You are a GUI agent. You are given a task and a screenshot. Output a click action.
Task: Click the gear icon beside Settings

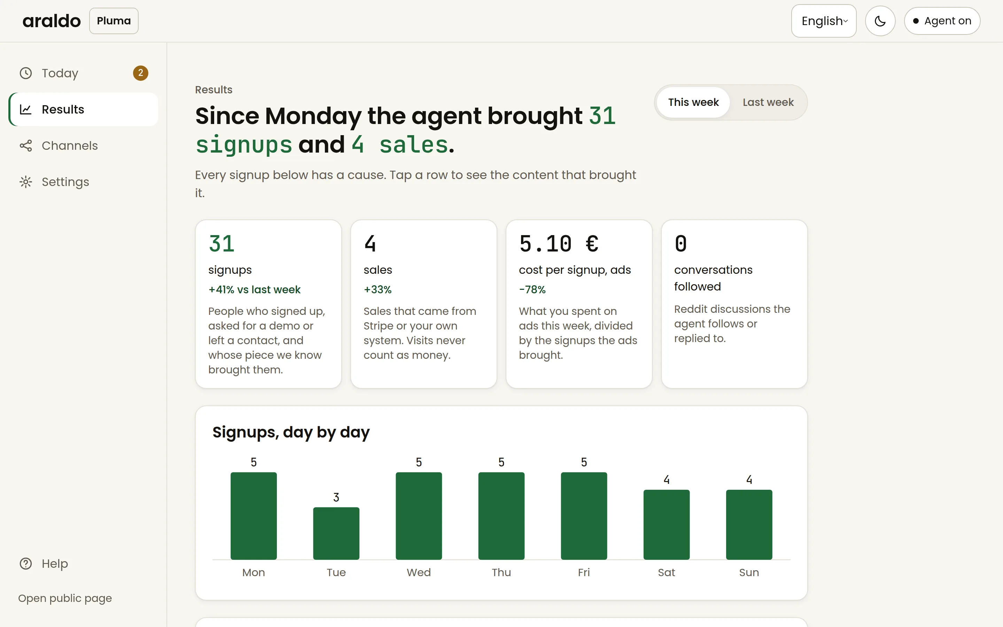(x=26, y=182)
